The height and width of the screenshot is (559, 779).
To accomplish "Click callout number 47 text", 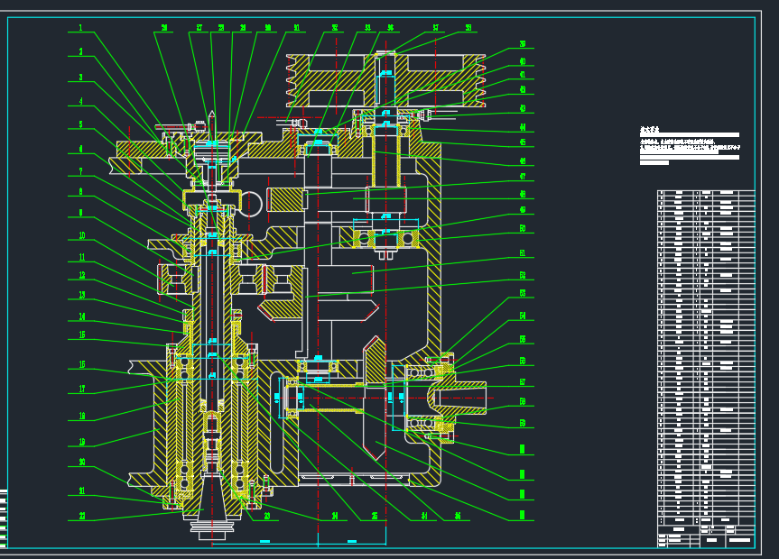I will pyautogui.click(x=522, y=177).
